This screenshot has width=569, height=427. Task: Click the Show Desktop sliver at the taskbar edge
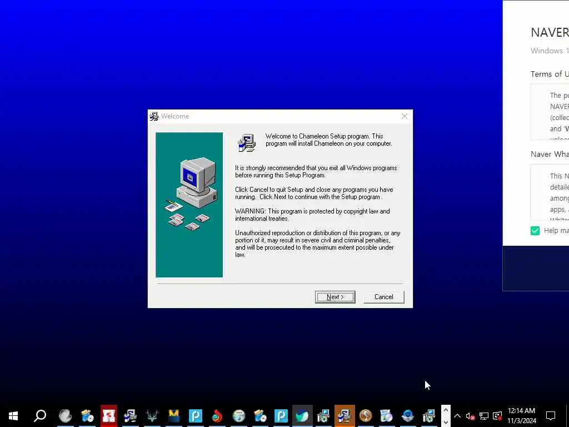point(567,416)
